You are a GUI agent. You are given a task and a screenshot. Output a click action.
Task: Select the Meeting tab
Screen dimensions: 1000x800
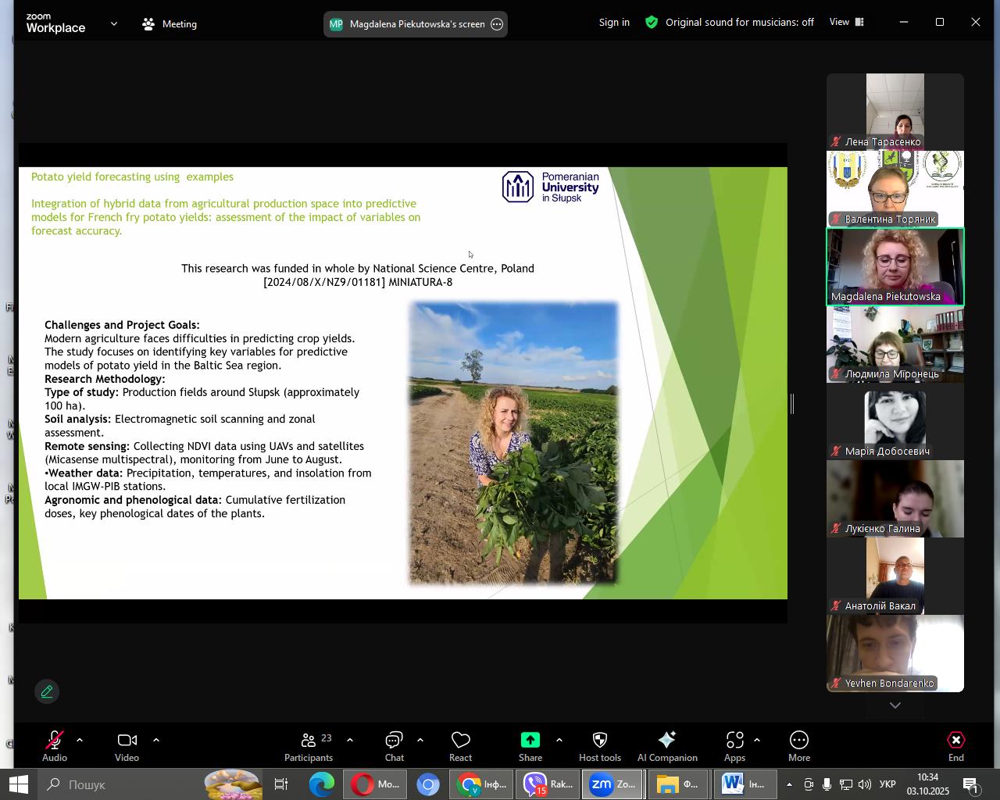tap(170, 24)
